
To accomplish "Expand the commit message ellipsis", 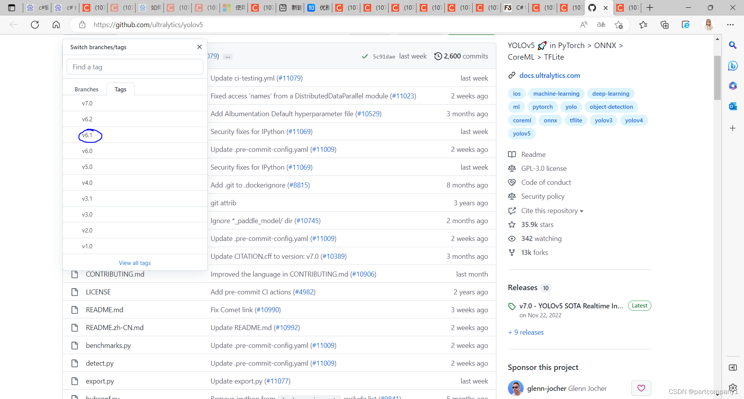I will [x=228, y=57].
